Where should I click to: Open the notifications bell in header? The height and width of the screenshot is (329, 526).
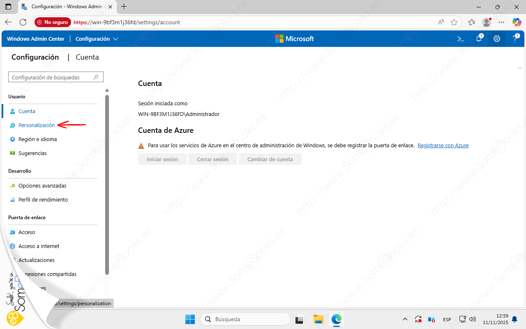479,39
